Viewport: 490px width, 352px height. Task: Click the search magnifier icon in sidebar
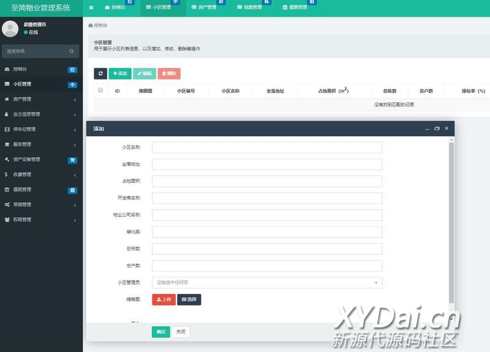[72, 51]
